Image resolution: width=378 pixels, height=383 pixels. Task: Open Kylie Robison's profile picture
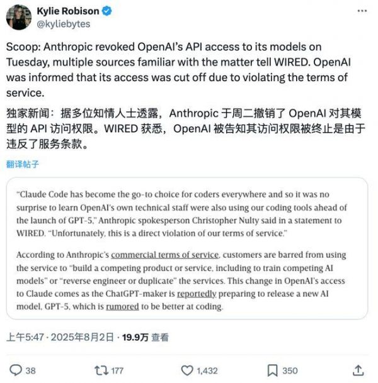tap(19, 17)
